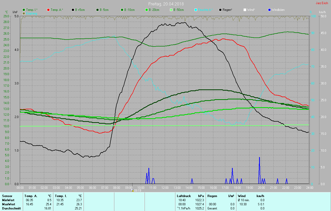
Task: Select the B -20cm legend swatch
Action: click(147, 10)
